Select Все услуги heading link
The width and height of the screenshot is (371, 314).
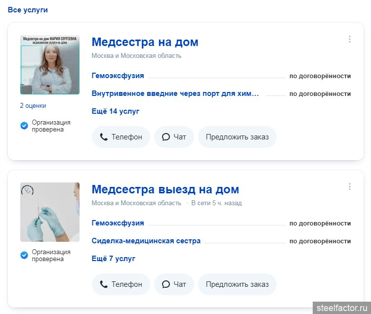[28, 10]
